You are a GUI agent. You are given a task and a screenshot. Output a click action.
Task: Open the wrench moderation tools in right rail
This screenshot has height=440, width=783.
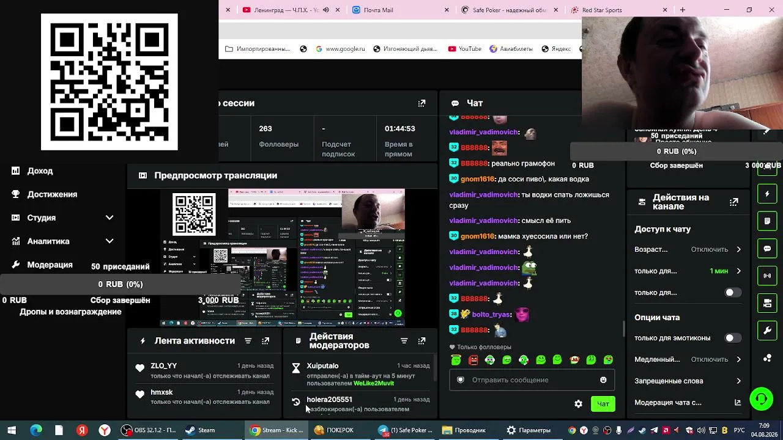(x=767, y=331)
